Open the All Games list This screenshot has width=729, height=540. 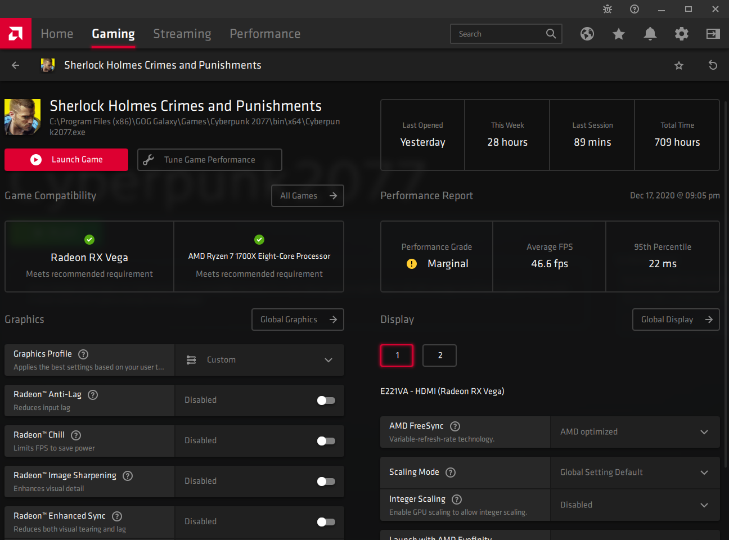click(x=308, y=196)
